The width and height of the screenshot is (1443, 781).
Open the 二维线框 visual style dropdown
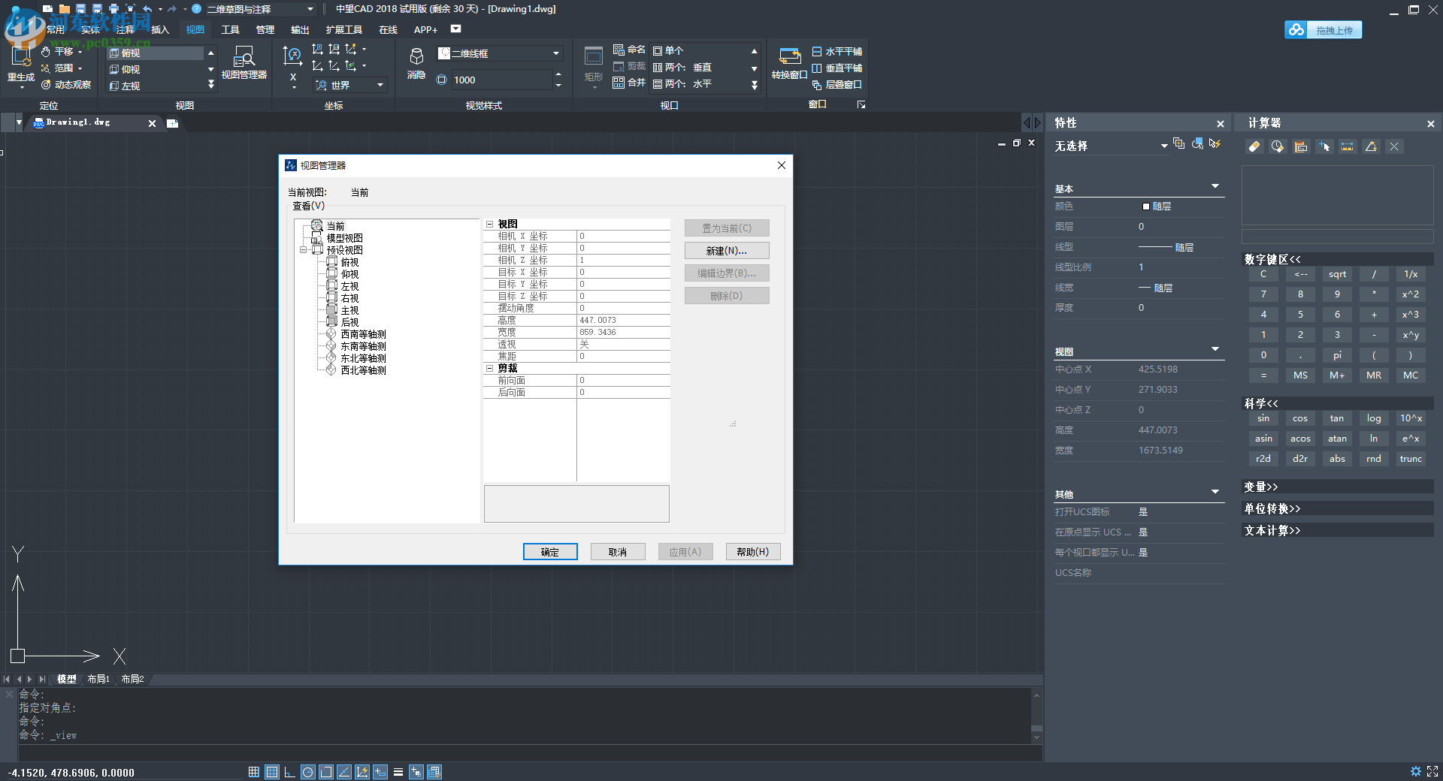coord(556,53)
